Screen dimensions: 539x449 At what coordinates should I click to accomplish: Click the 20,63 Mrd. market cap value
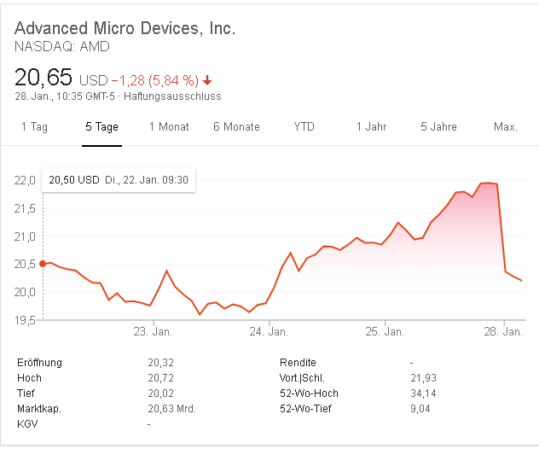click(172, 409)
